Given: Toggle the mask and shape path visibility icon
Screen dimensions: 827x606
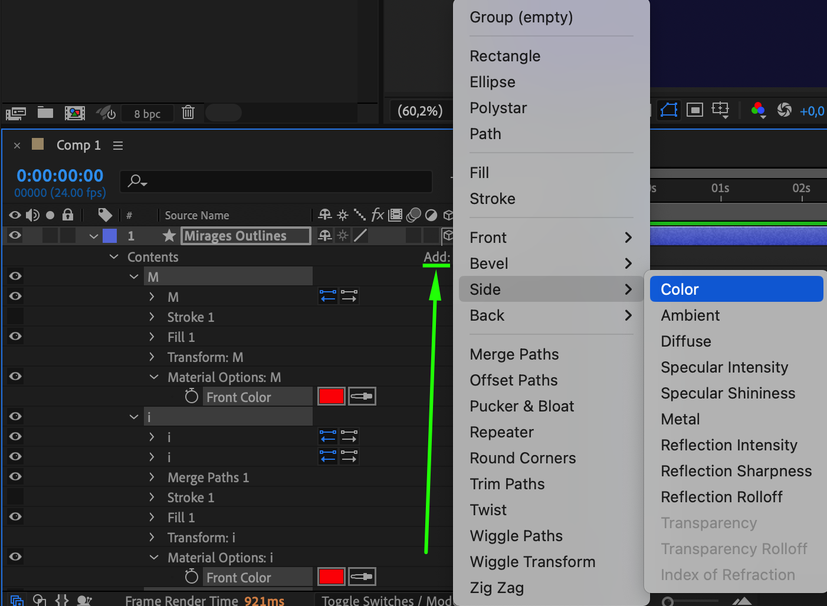Looking at the screenshot, I should point(669,110).
